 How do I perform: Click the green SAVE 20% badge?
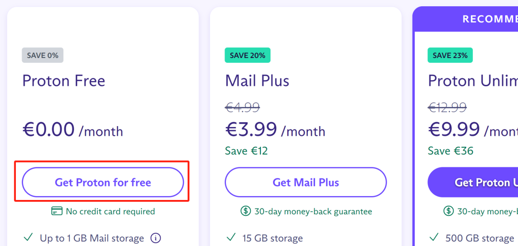click(x=247, y=55)
